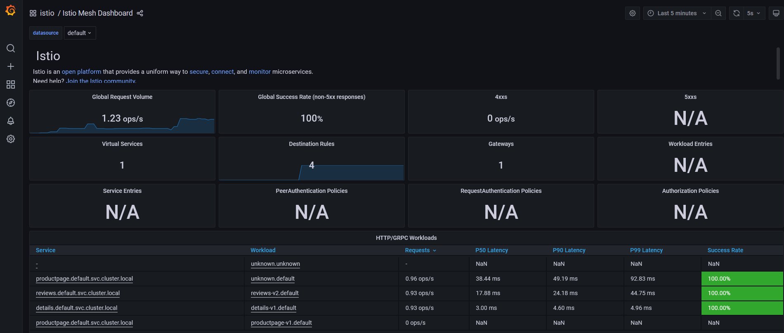This screenshot has width=784, height=333.
Task: Click the dashboard grid icon beside istio
Action: [33, 13]
